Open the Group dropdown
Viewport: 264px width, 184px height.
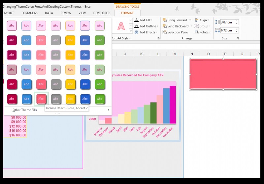point(202,26)
